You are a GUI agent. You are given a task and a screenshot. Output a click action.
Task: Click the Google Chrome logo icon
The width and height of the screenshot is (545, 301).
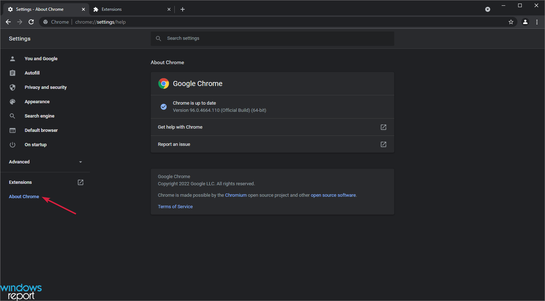(164, 83)
